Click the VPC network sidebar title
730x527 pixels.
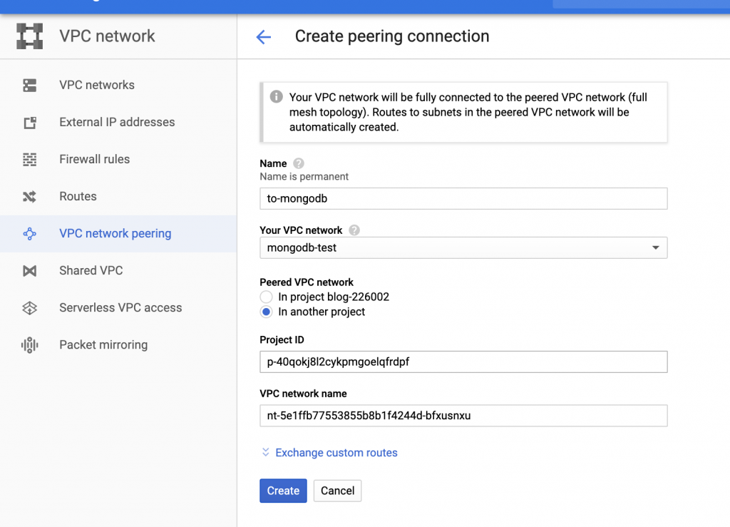107,36
